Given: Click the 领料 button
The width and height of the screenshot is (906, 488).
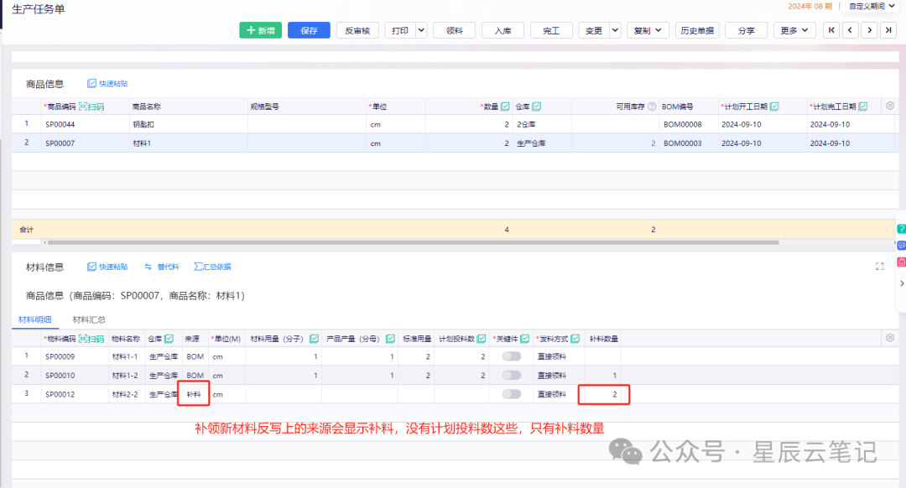Looking at the screenshot, I should [x=454, y=31].
